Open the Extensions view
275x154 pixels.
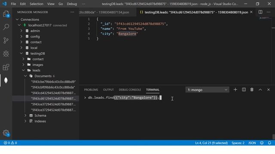[6, 67]
